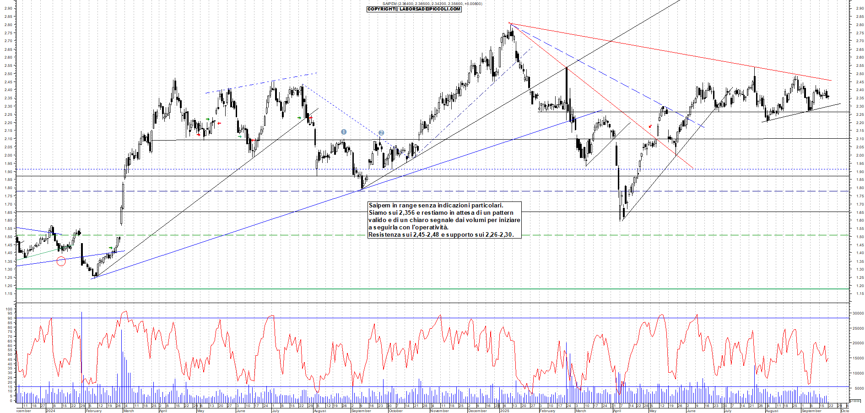The height and width of the screenshot is (413, 865).
Task: Click 30000 on the volume right axis
Action: tap(858, 313)
